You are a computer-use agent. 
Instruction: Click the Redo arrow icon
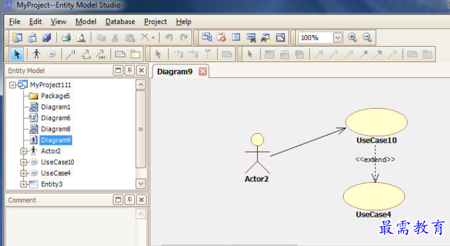pos(184,37)
